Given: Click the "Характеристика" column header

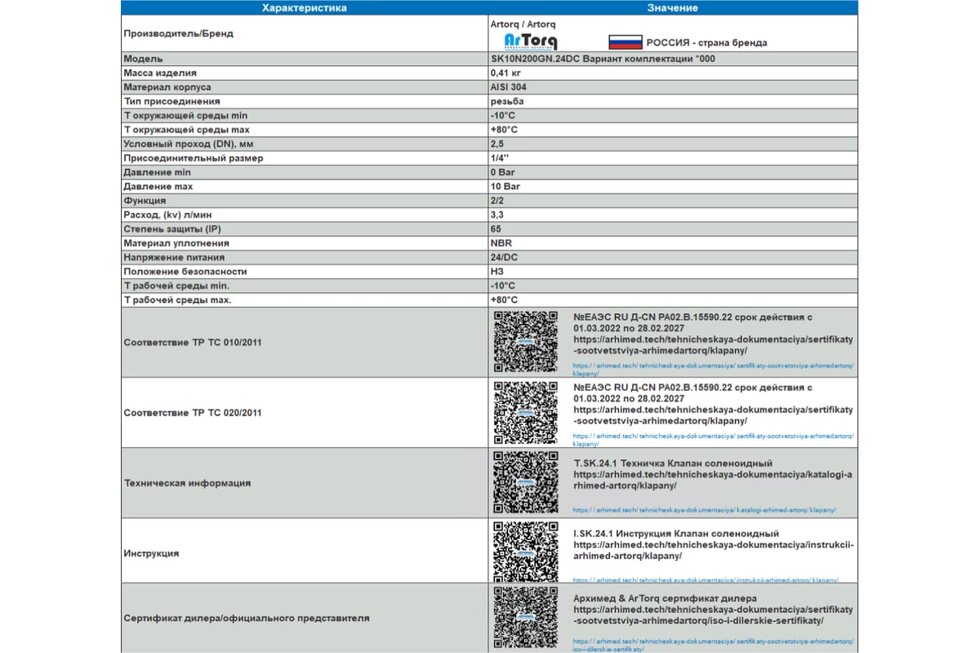Looking at the screenshot, I should tap(304, 7).
